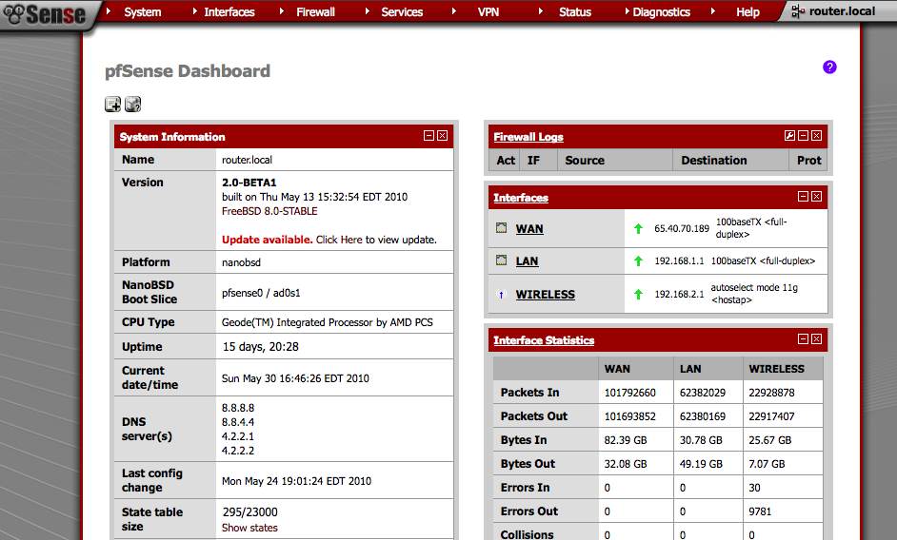Click the network icon beside router.local
The height and width of the screenshot is (540, 897).
[x=798, y=11]
